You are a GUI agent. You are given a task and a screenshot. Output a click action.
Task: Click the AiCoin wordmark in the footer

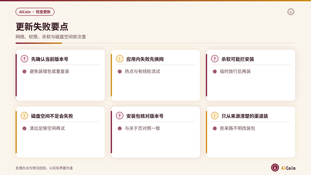(x=288, y=168)
